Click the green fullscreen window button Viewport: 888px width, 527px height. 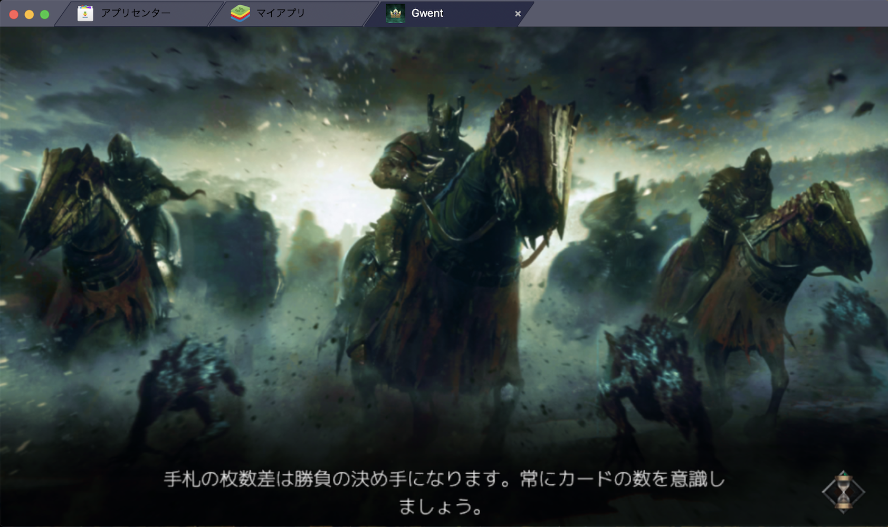[45, 14]
